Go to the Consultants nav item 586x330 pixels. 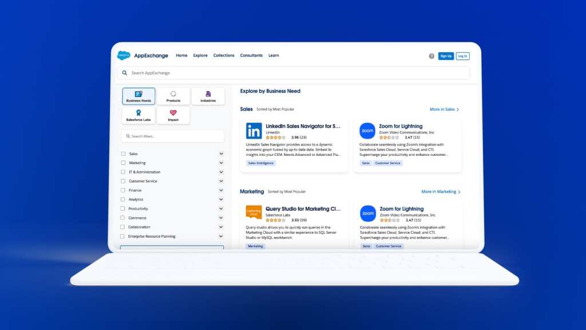[x=251, y=56]
